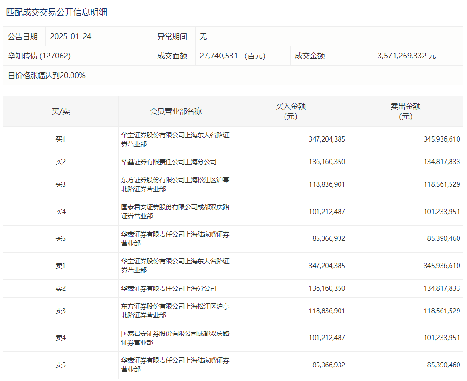
Task: Open the 华宝证券 branch name in row 买1
Action: pos(175,140)
